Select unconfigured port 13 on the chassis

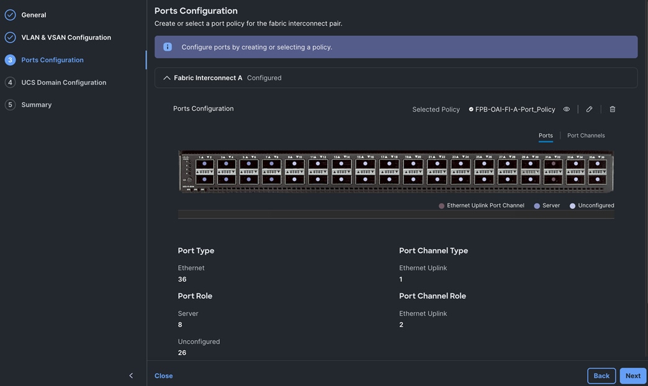tap(341, 164)
